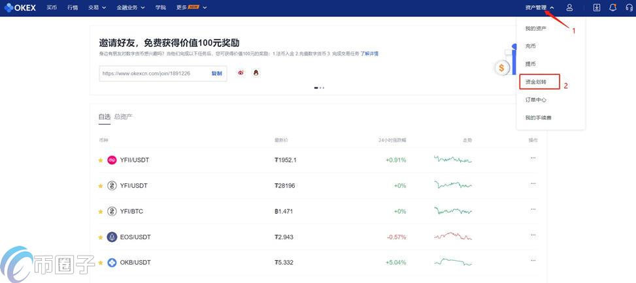Screen dimensions: 636x283
Task: Open the more-actions ellipsis for YFI/USDT
Action: [x=533, y=184]
